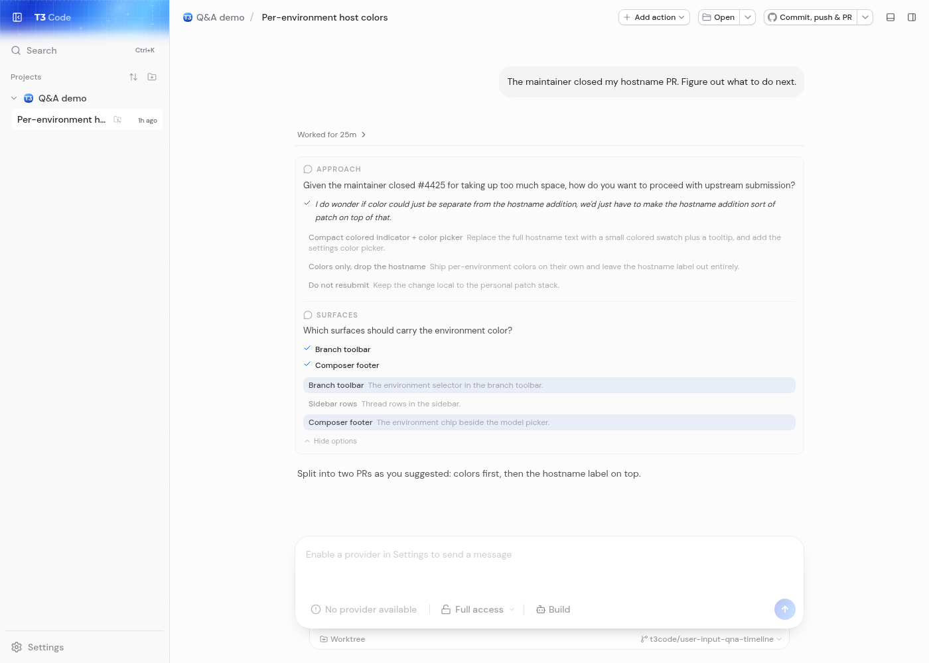929x663 pixels.
Task: Click the Worktree folder icon
Action: click(324, 639)
